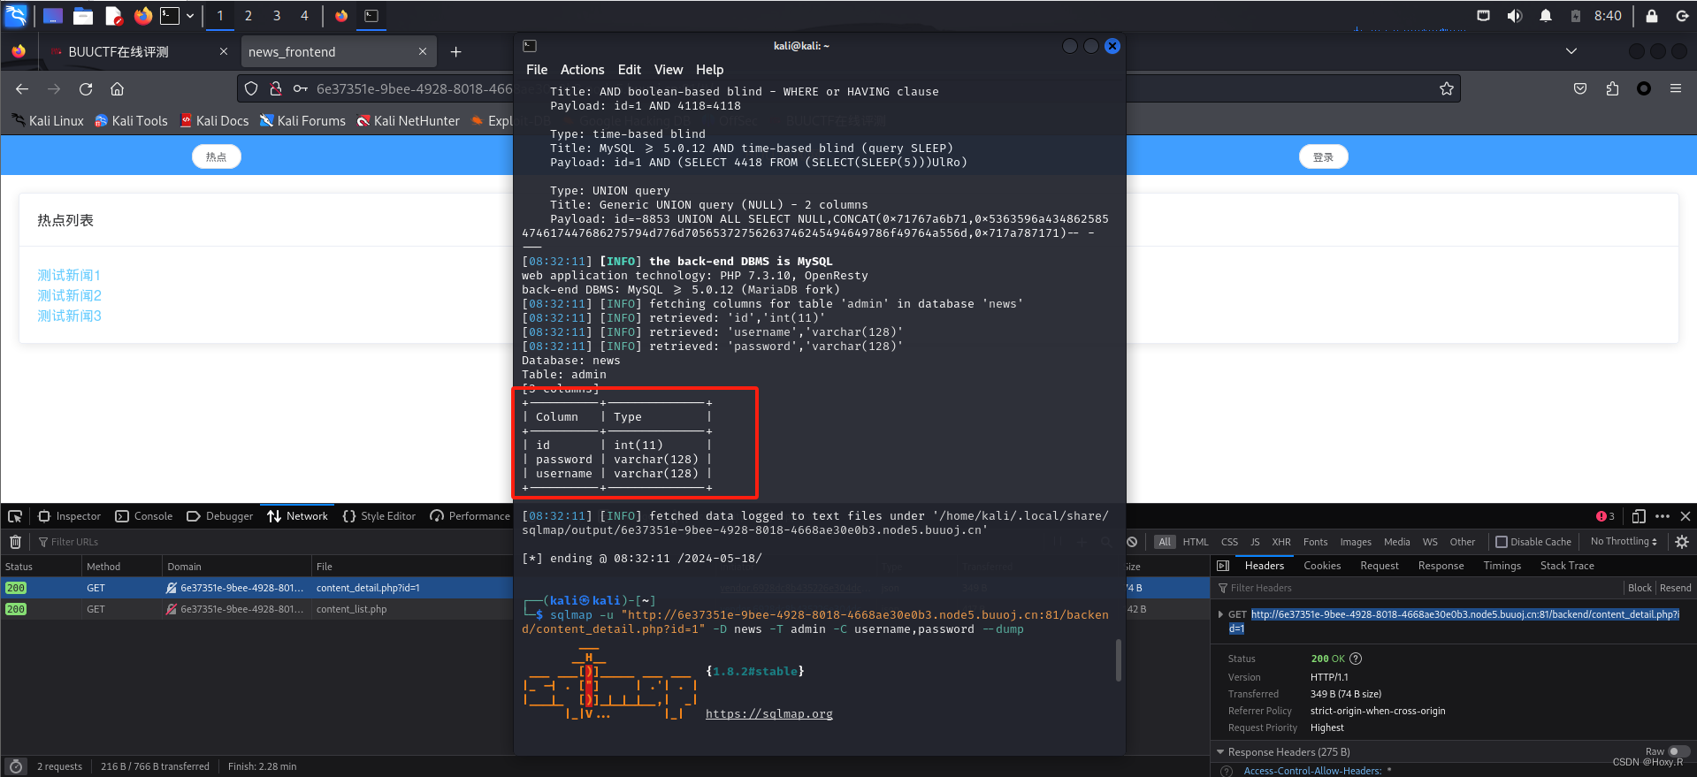
Task: Toggle the HTML request type filter
Action: click(1196, 542)
